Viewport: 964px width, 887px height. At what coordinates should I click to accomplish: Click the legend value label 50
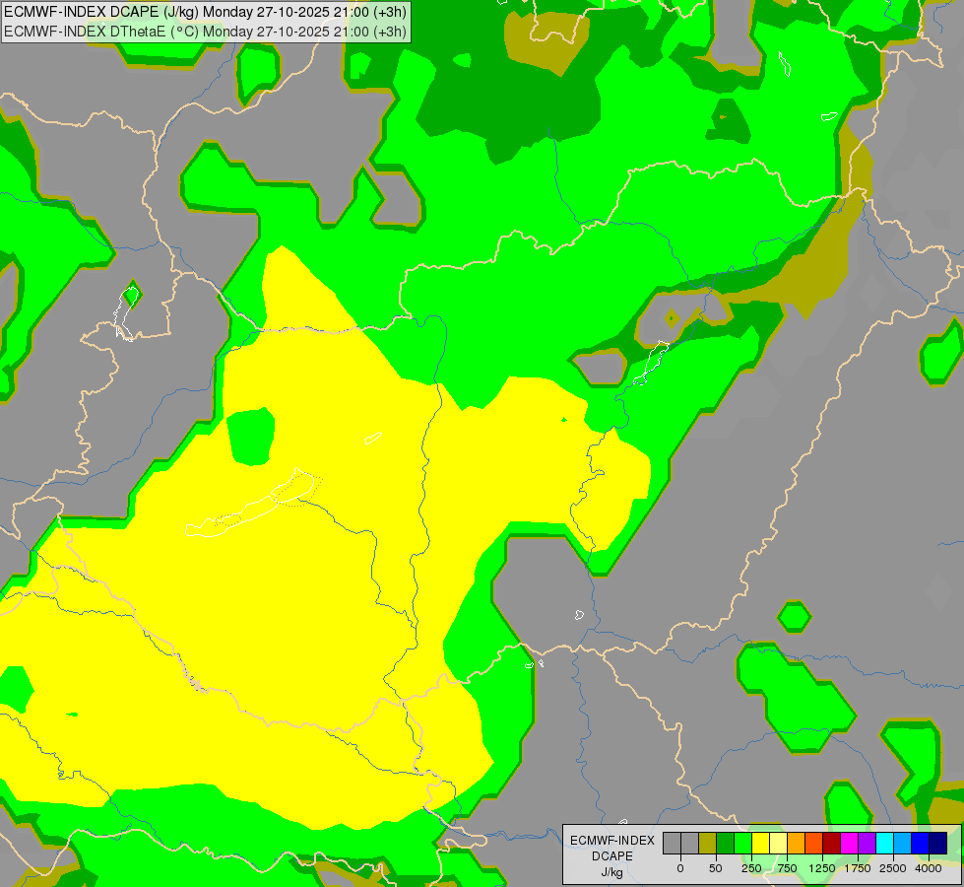coord(716,868)
